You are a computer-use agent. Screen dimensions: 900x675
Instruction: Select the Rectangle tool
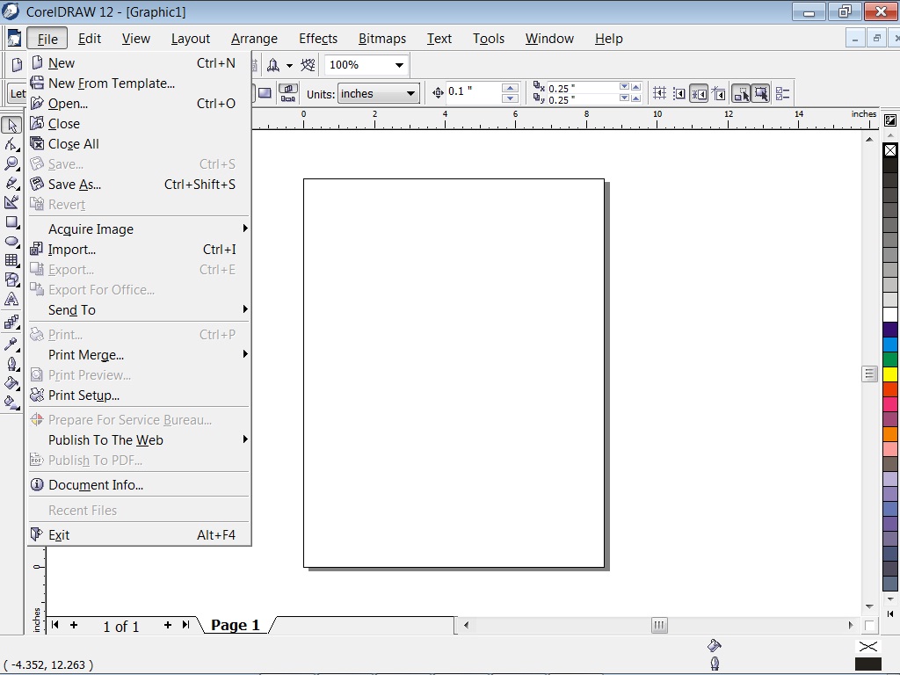[x=11, y=222]
